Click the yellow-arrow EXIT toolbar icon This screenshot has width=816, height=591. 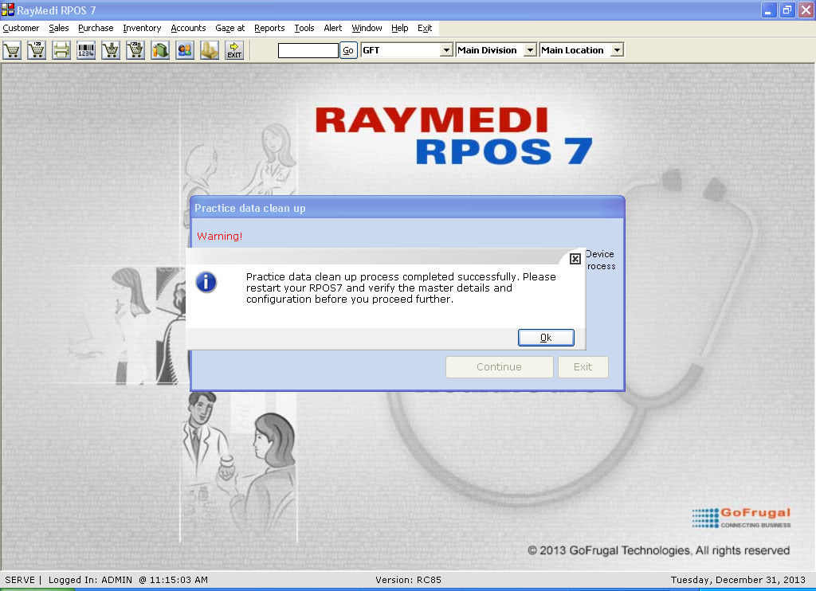point(234,50)
